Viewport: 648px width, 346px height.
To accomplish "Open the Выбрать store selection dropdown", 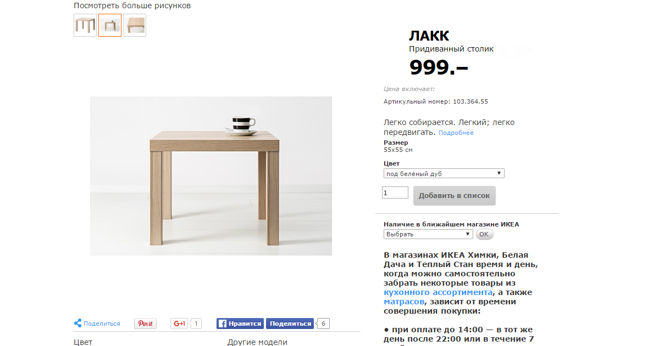I will [x=428, y=234].
